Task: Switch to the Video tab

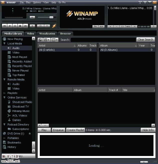Action: pyautogui.click(x=30, y=33)
